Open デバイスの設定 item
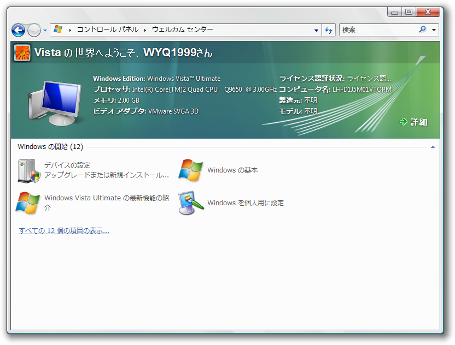 pos(107,170)
